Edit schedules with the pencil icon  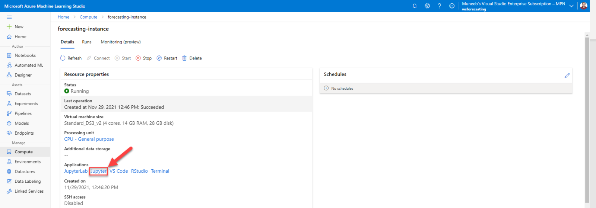(x=567, y=76)
